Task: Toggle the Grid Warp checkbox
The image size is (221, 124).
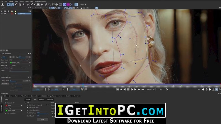Action: pyautogui.click(x=27, y=105)
